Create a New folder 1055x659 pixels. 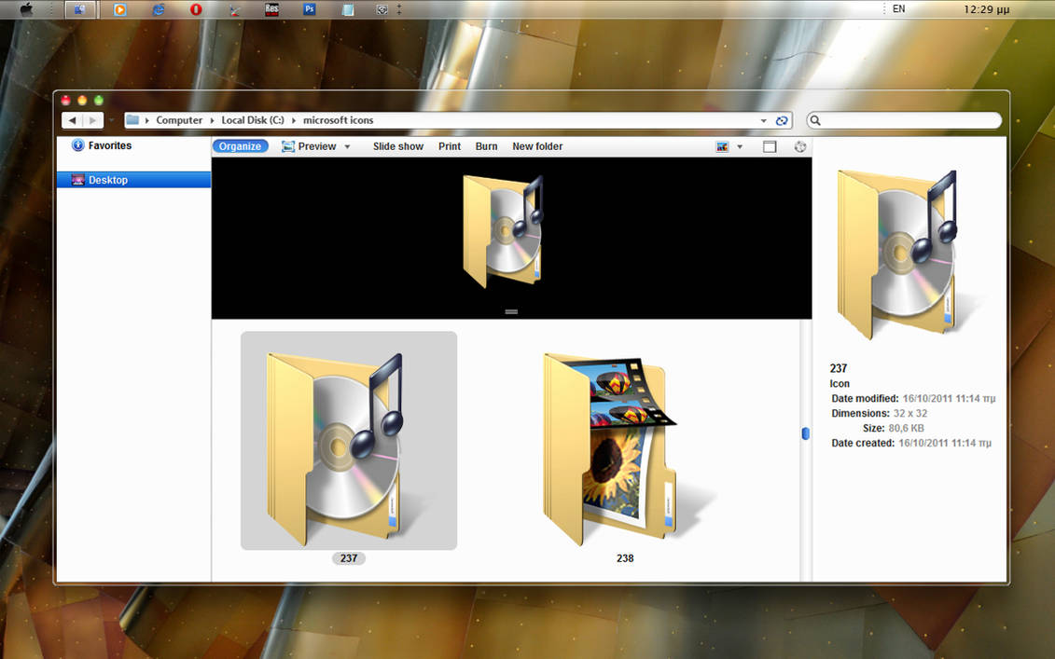(537, 146)
